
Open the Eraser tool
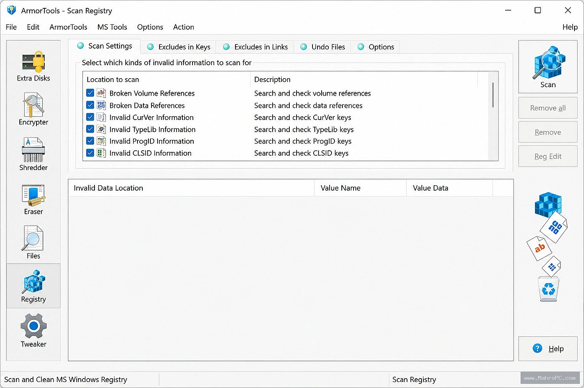pyautogui.click(x=33, y=199)
